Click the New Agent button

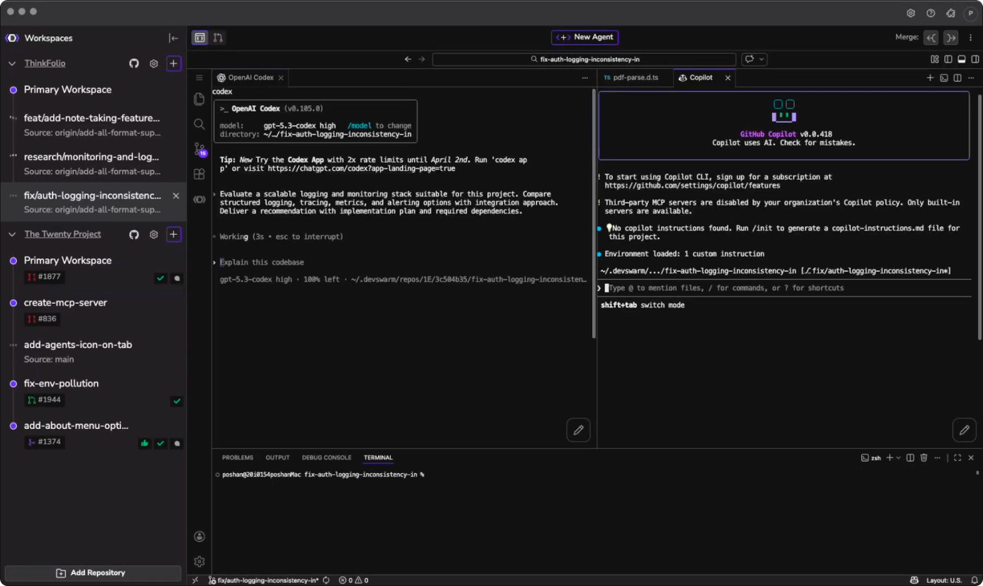tap(585, 38)
